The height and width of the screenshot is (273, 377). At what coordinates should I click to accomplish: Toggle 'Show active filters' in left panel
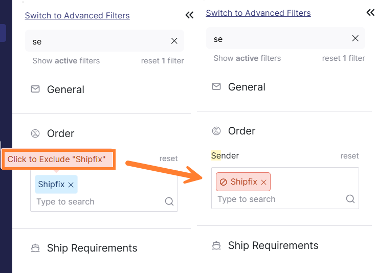coord(66,60)
